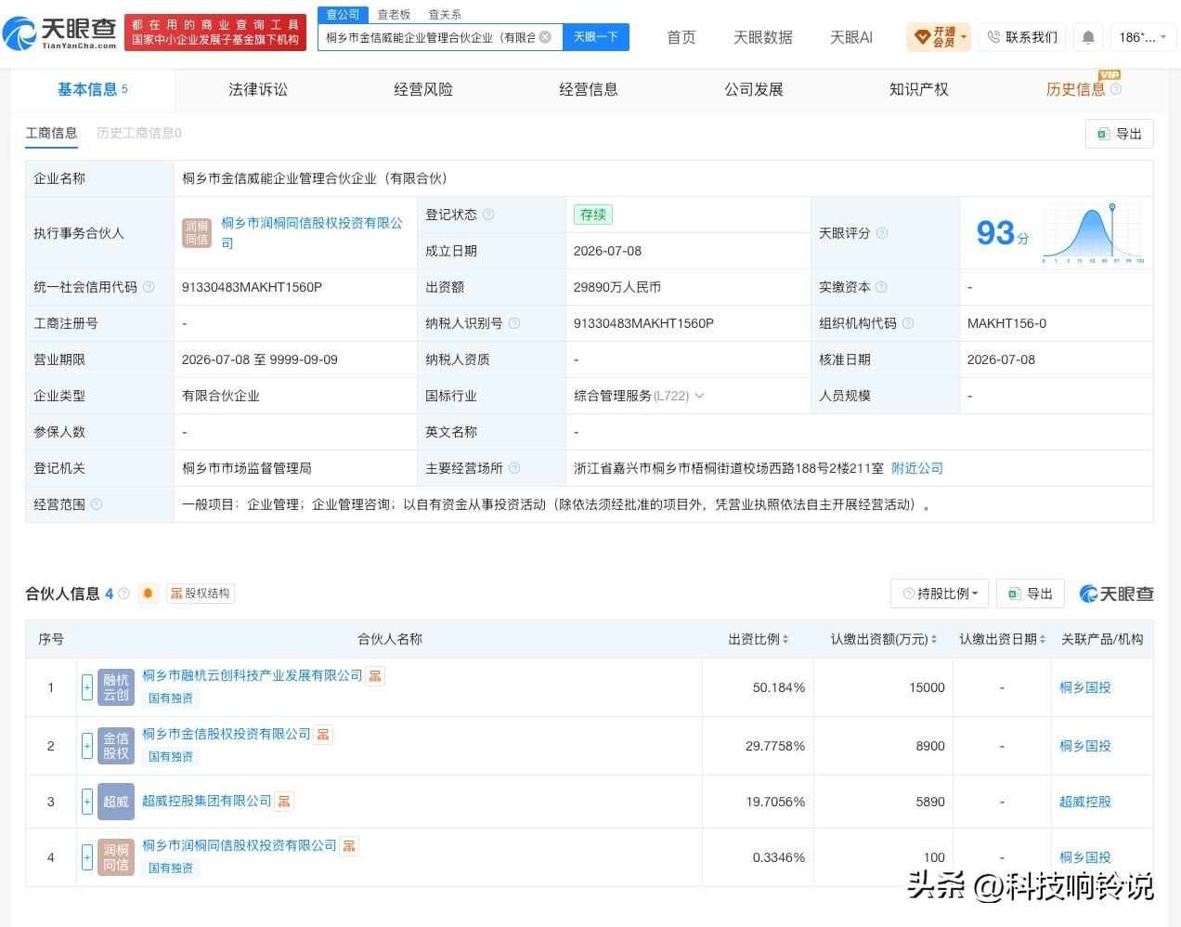Expand row 3 partner 超威 plus button

pos(87,802)
